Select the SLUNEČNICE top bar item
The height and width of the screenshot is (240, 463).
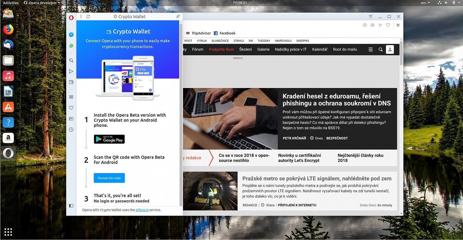220,41
